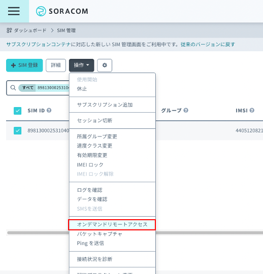This screenshot has width=263, height=274.
Task: Click the すべて filter tag in search
Action: pyautogui.click(x=27, y=88)
